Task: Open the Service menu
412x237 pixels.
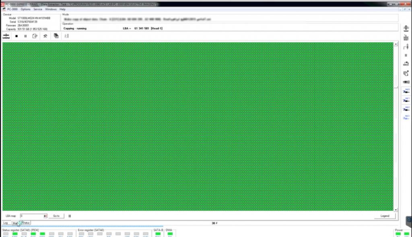Action: coord(38,9)
